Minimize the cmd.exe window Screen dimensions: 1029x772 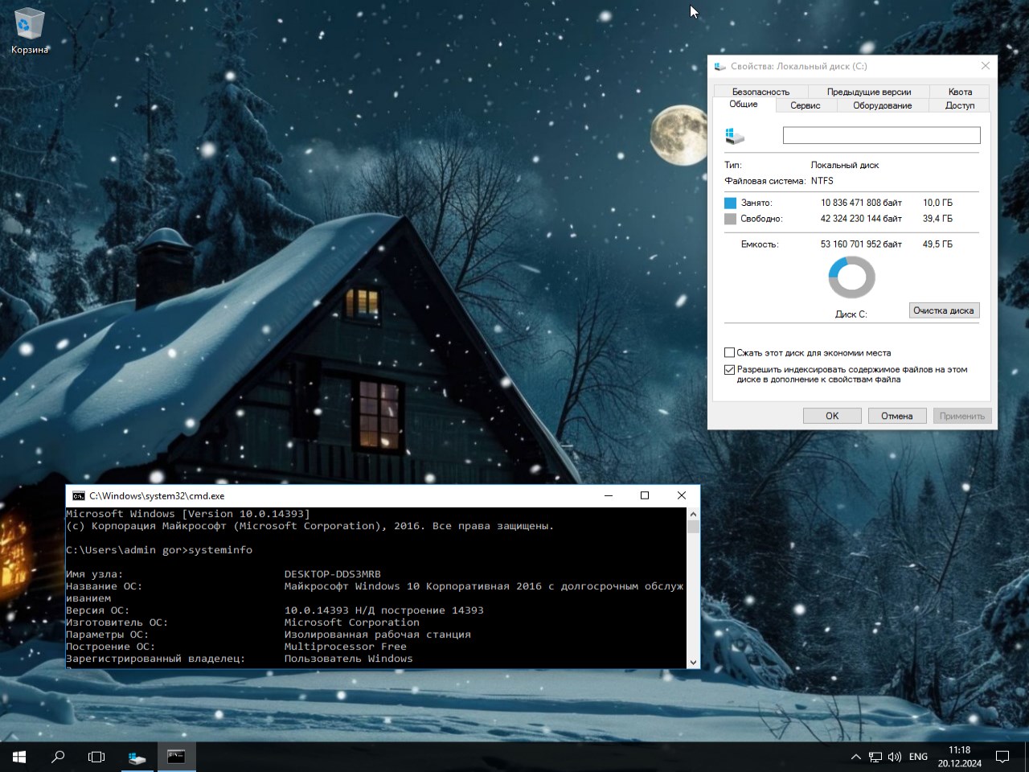pos(609,496)
